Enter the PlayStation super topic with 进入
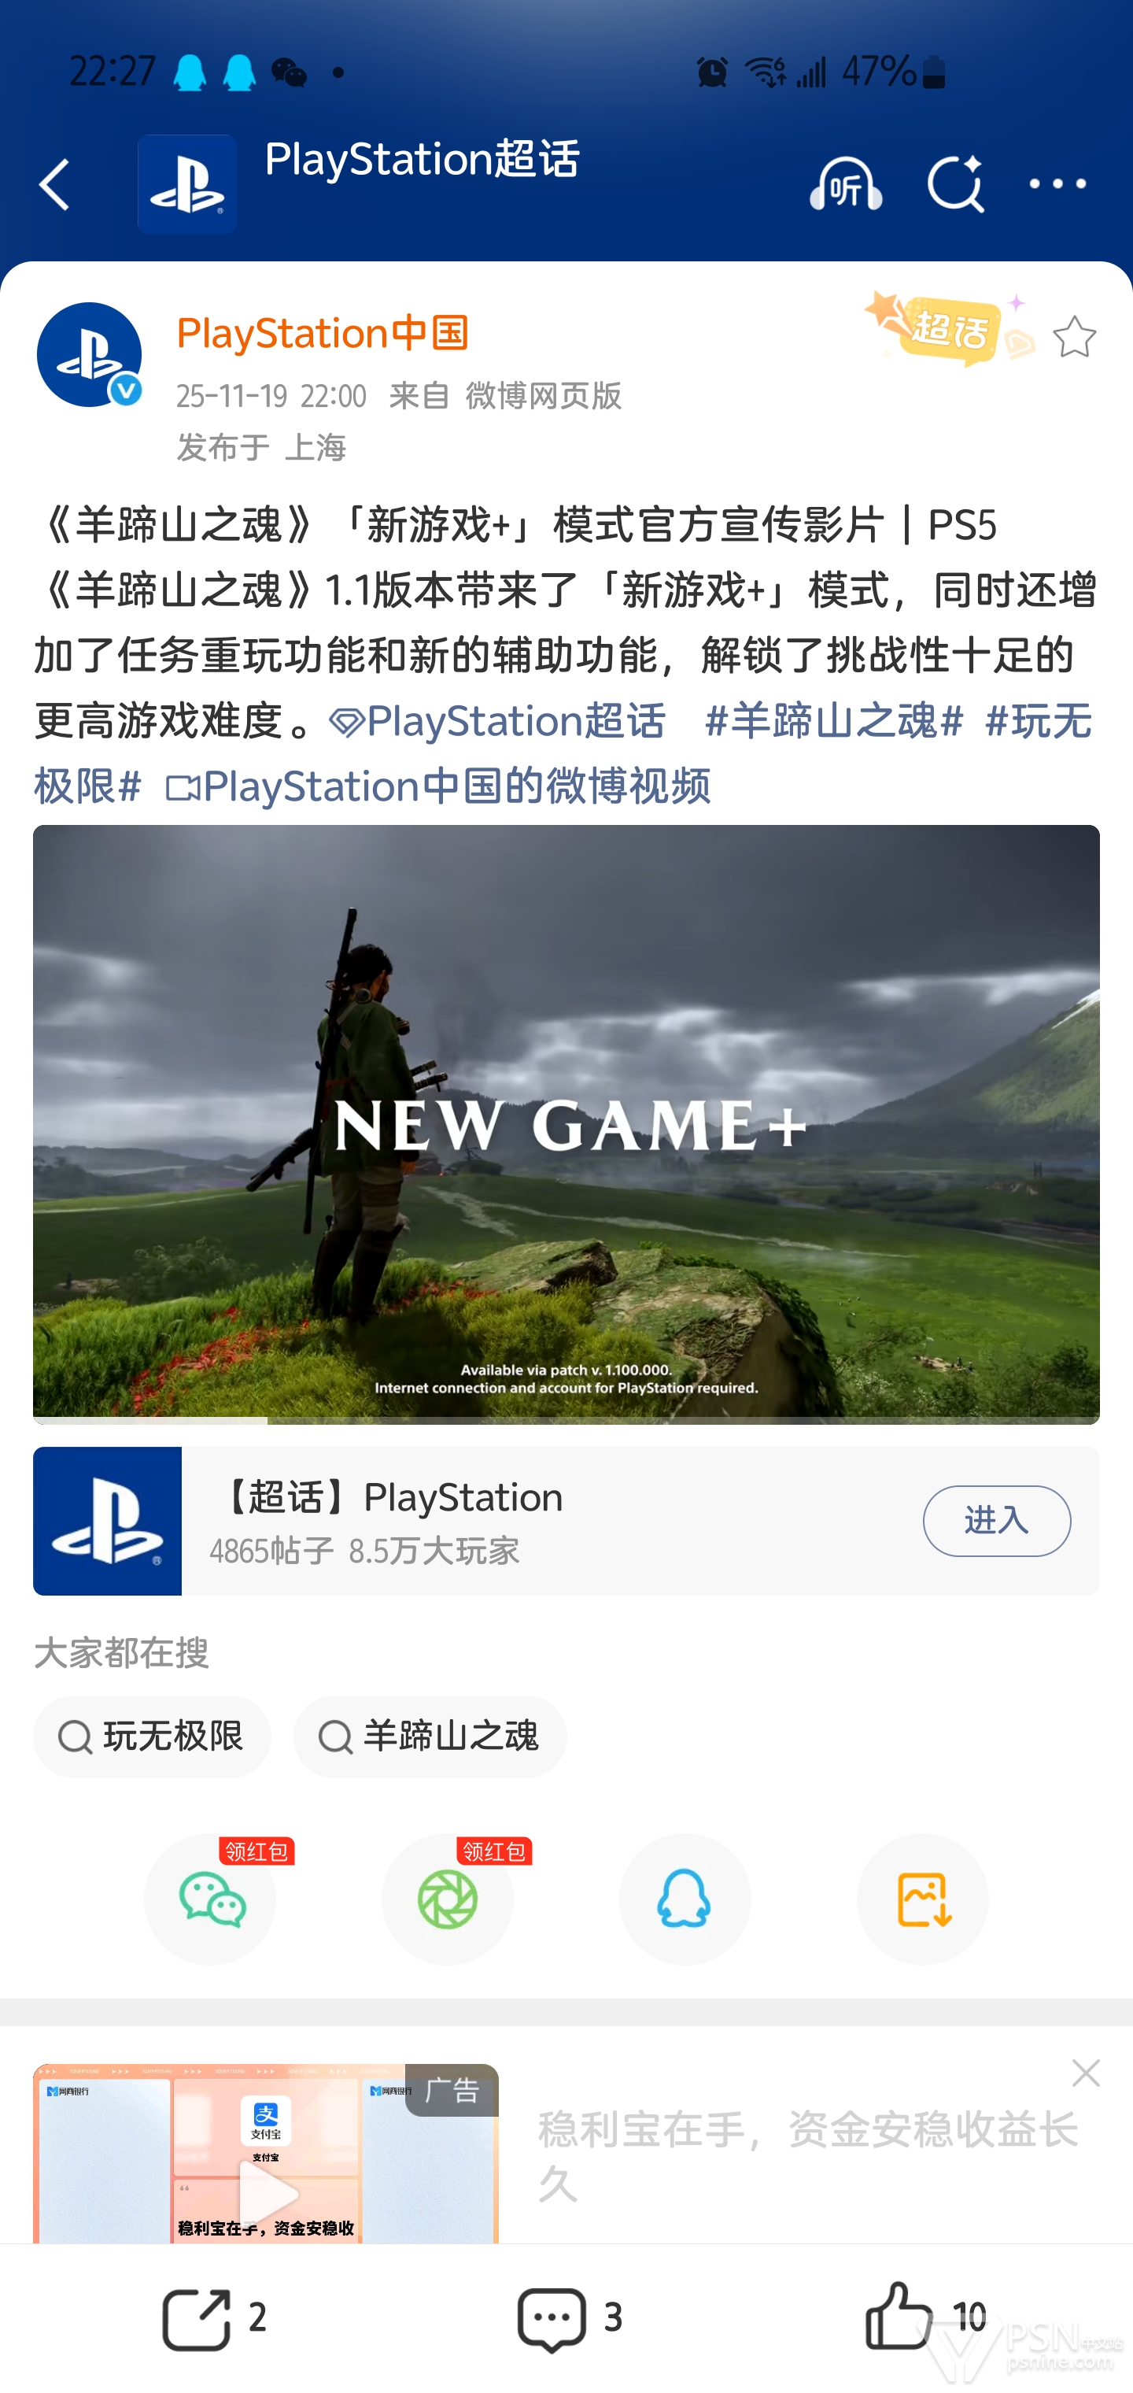1133x2393 pixels. [x=996, y=1521]
